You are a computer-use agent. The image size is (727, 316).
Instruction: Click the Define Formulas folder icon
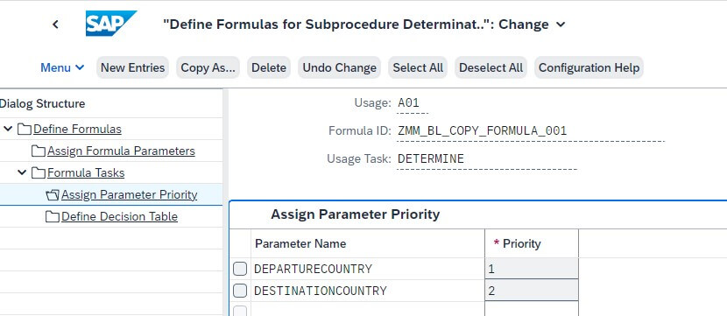tap(25, 129)
